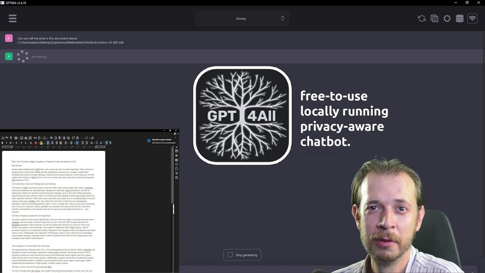This screenshot has height=273, width=485.
Task: Toggle Center alignment in LibreOffice
Action: [52, 143]
